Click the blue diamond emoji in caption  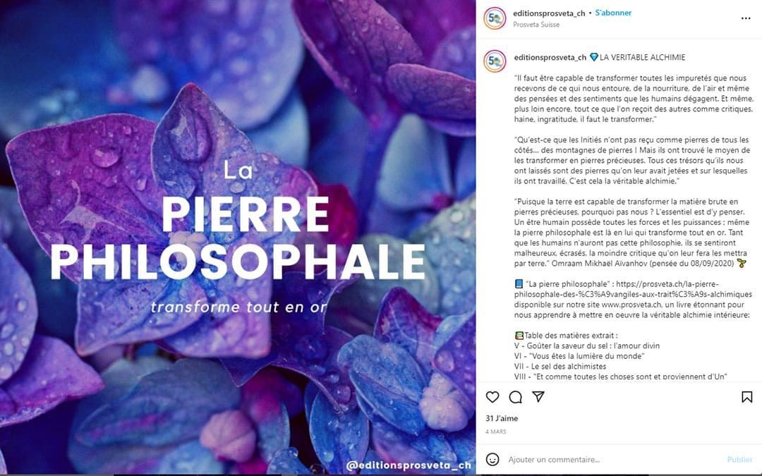point(594,57)
